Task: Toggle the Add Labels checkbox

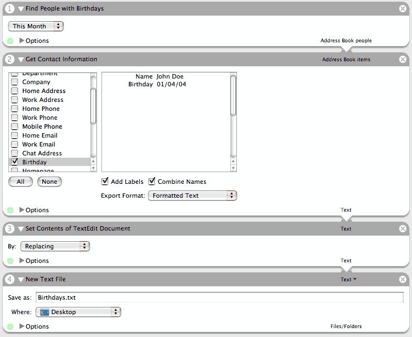Action: coord(105,181)
